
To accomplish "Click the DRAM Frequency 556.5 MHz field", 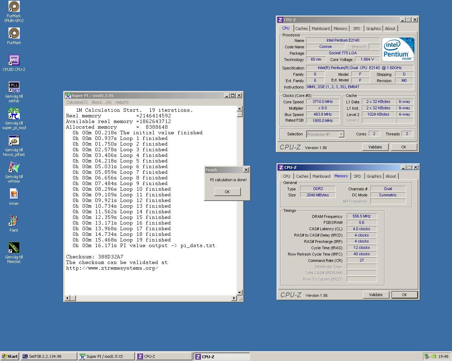I will 362,216.
